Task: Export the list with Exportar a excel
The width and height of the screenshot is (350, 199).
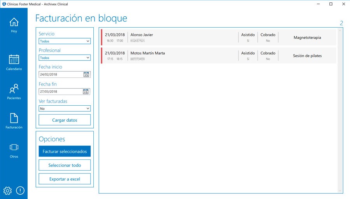Action: [x=65, y=179]
